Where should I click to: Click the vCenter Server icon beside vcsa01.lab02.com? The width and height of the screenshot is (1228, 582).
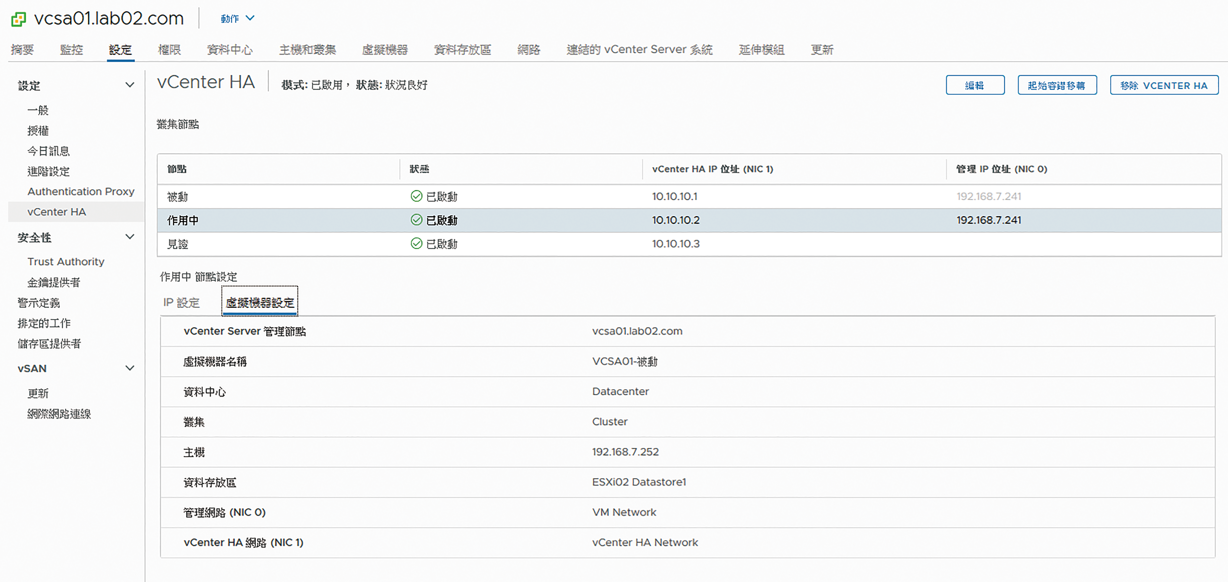coord(19,19)
